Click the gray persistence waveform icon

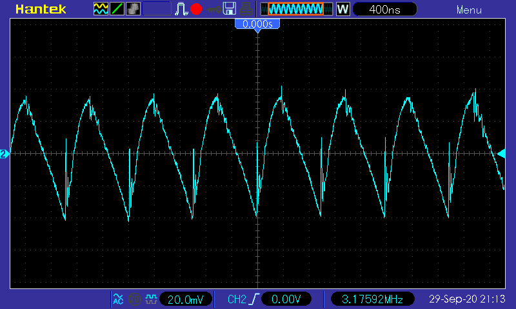(x=133, y=9)
